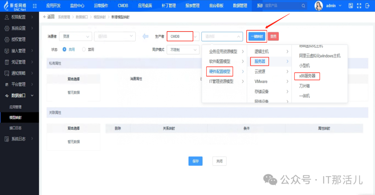The width and height of the screenshot is (375, 195).
Task: Click the 数据接口 sidebar icon
Action: tap(7, 96)
